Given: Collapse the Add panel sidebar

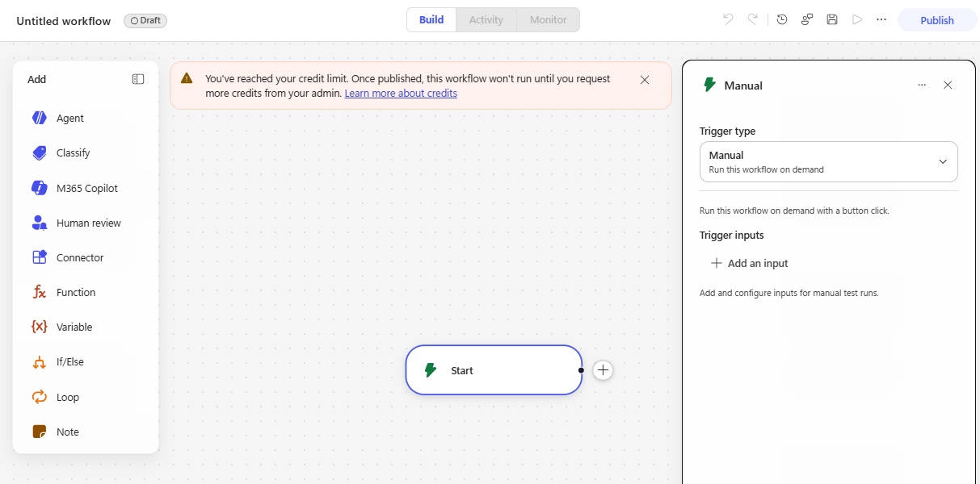Looking at the screenshot, I should click(138, 79).
